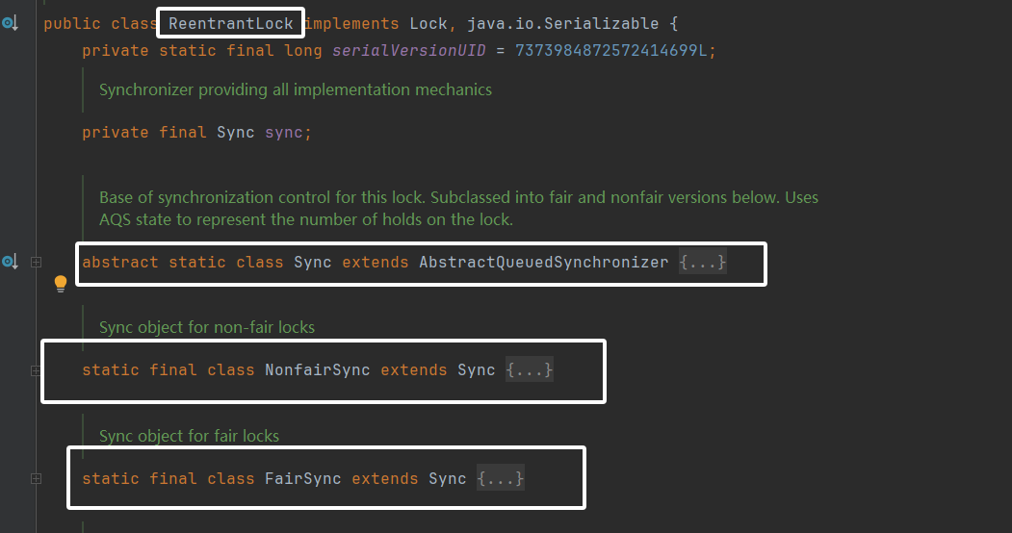Click Sync in 'NonfairSync extends Sync'

pyautogui.click(x=477, y=370)
